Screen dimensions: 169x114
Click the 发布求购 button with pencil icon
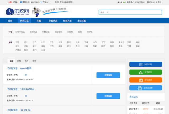[145, 64]
